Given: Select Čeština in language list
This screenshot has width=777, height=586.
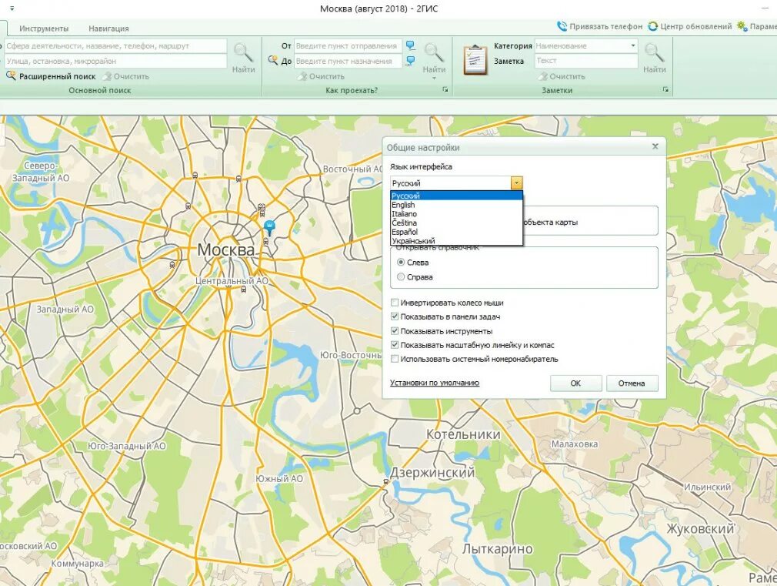Looking at the screenshot, I should [x=456, y=223].
